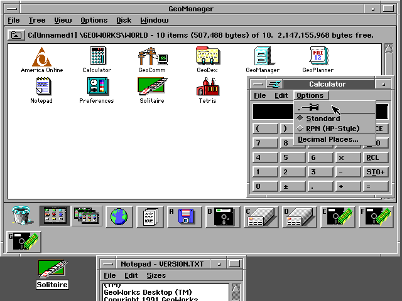Image resolution: width=402 pixels, height=301 pixels.
Task: Open Calculator window control menu
Action: point(258,84)
